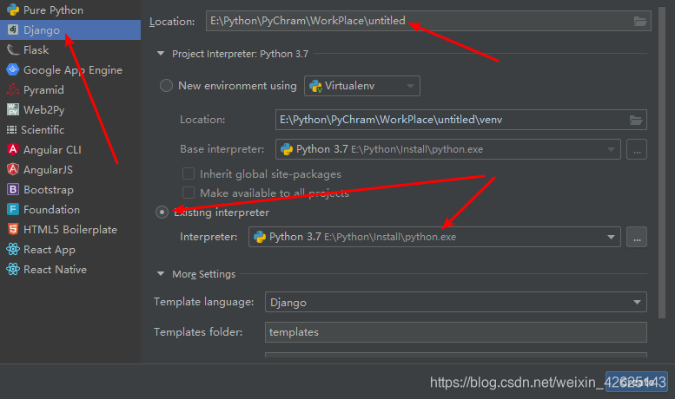This screenshot has width=675, height=399.
Task: Enable Inherit global site-packages checkbox
Action: pyautogui.click(x=189, y=173)
